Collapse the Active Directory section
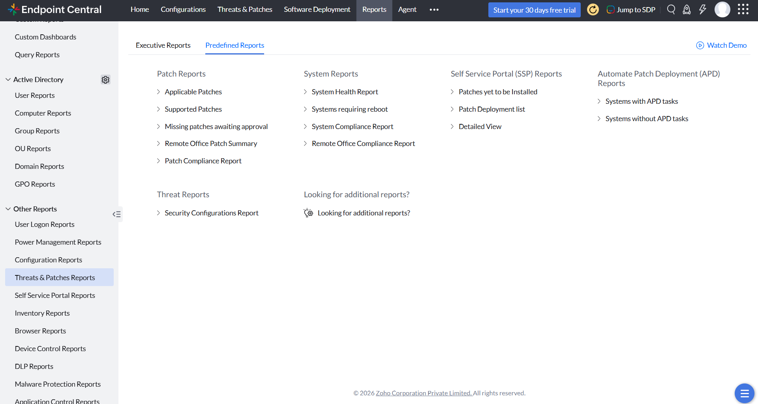This screenshot has width=758, height=404. [x=8, y=80]
